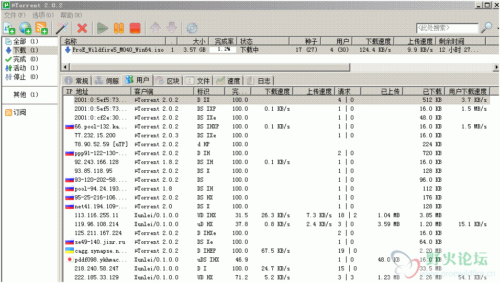Select 其他 label in sidebar
Screen dimensions: 500x283
point(26,95)
